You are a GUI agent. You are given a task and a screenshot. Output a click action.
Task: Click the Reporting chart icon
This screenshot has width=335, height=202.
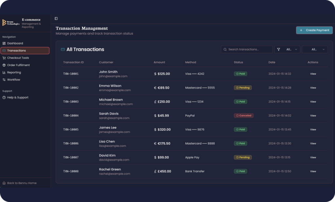[x=4, y=72]
